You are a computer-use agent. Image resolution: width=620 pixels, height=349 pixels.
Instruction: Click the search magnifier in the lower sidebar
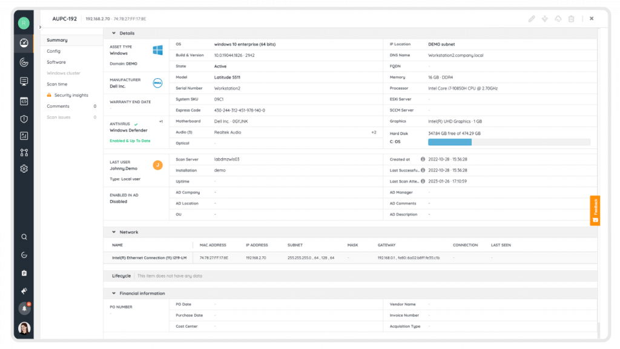24,237
